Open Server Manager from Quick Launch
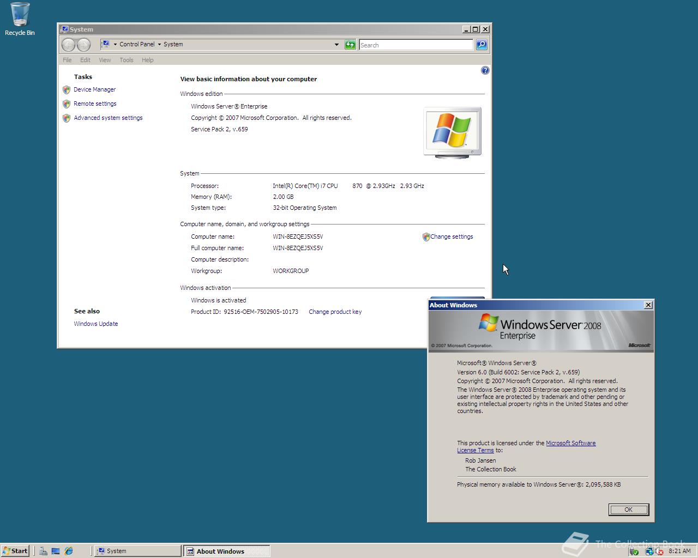 [x=43, y=551]
